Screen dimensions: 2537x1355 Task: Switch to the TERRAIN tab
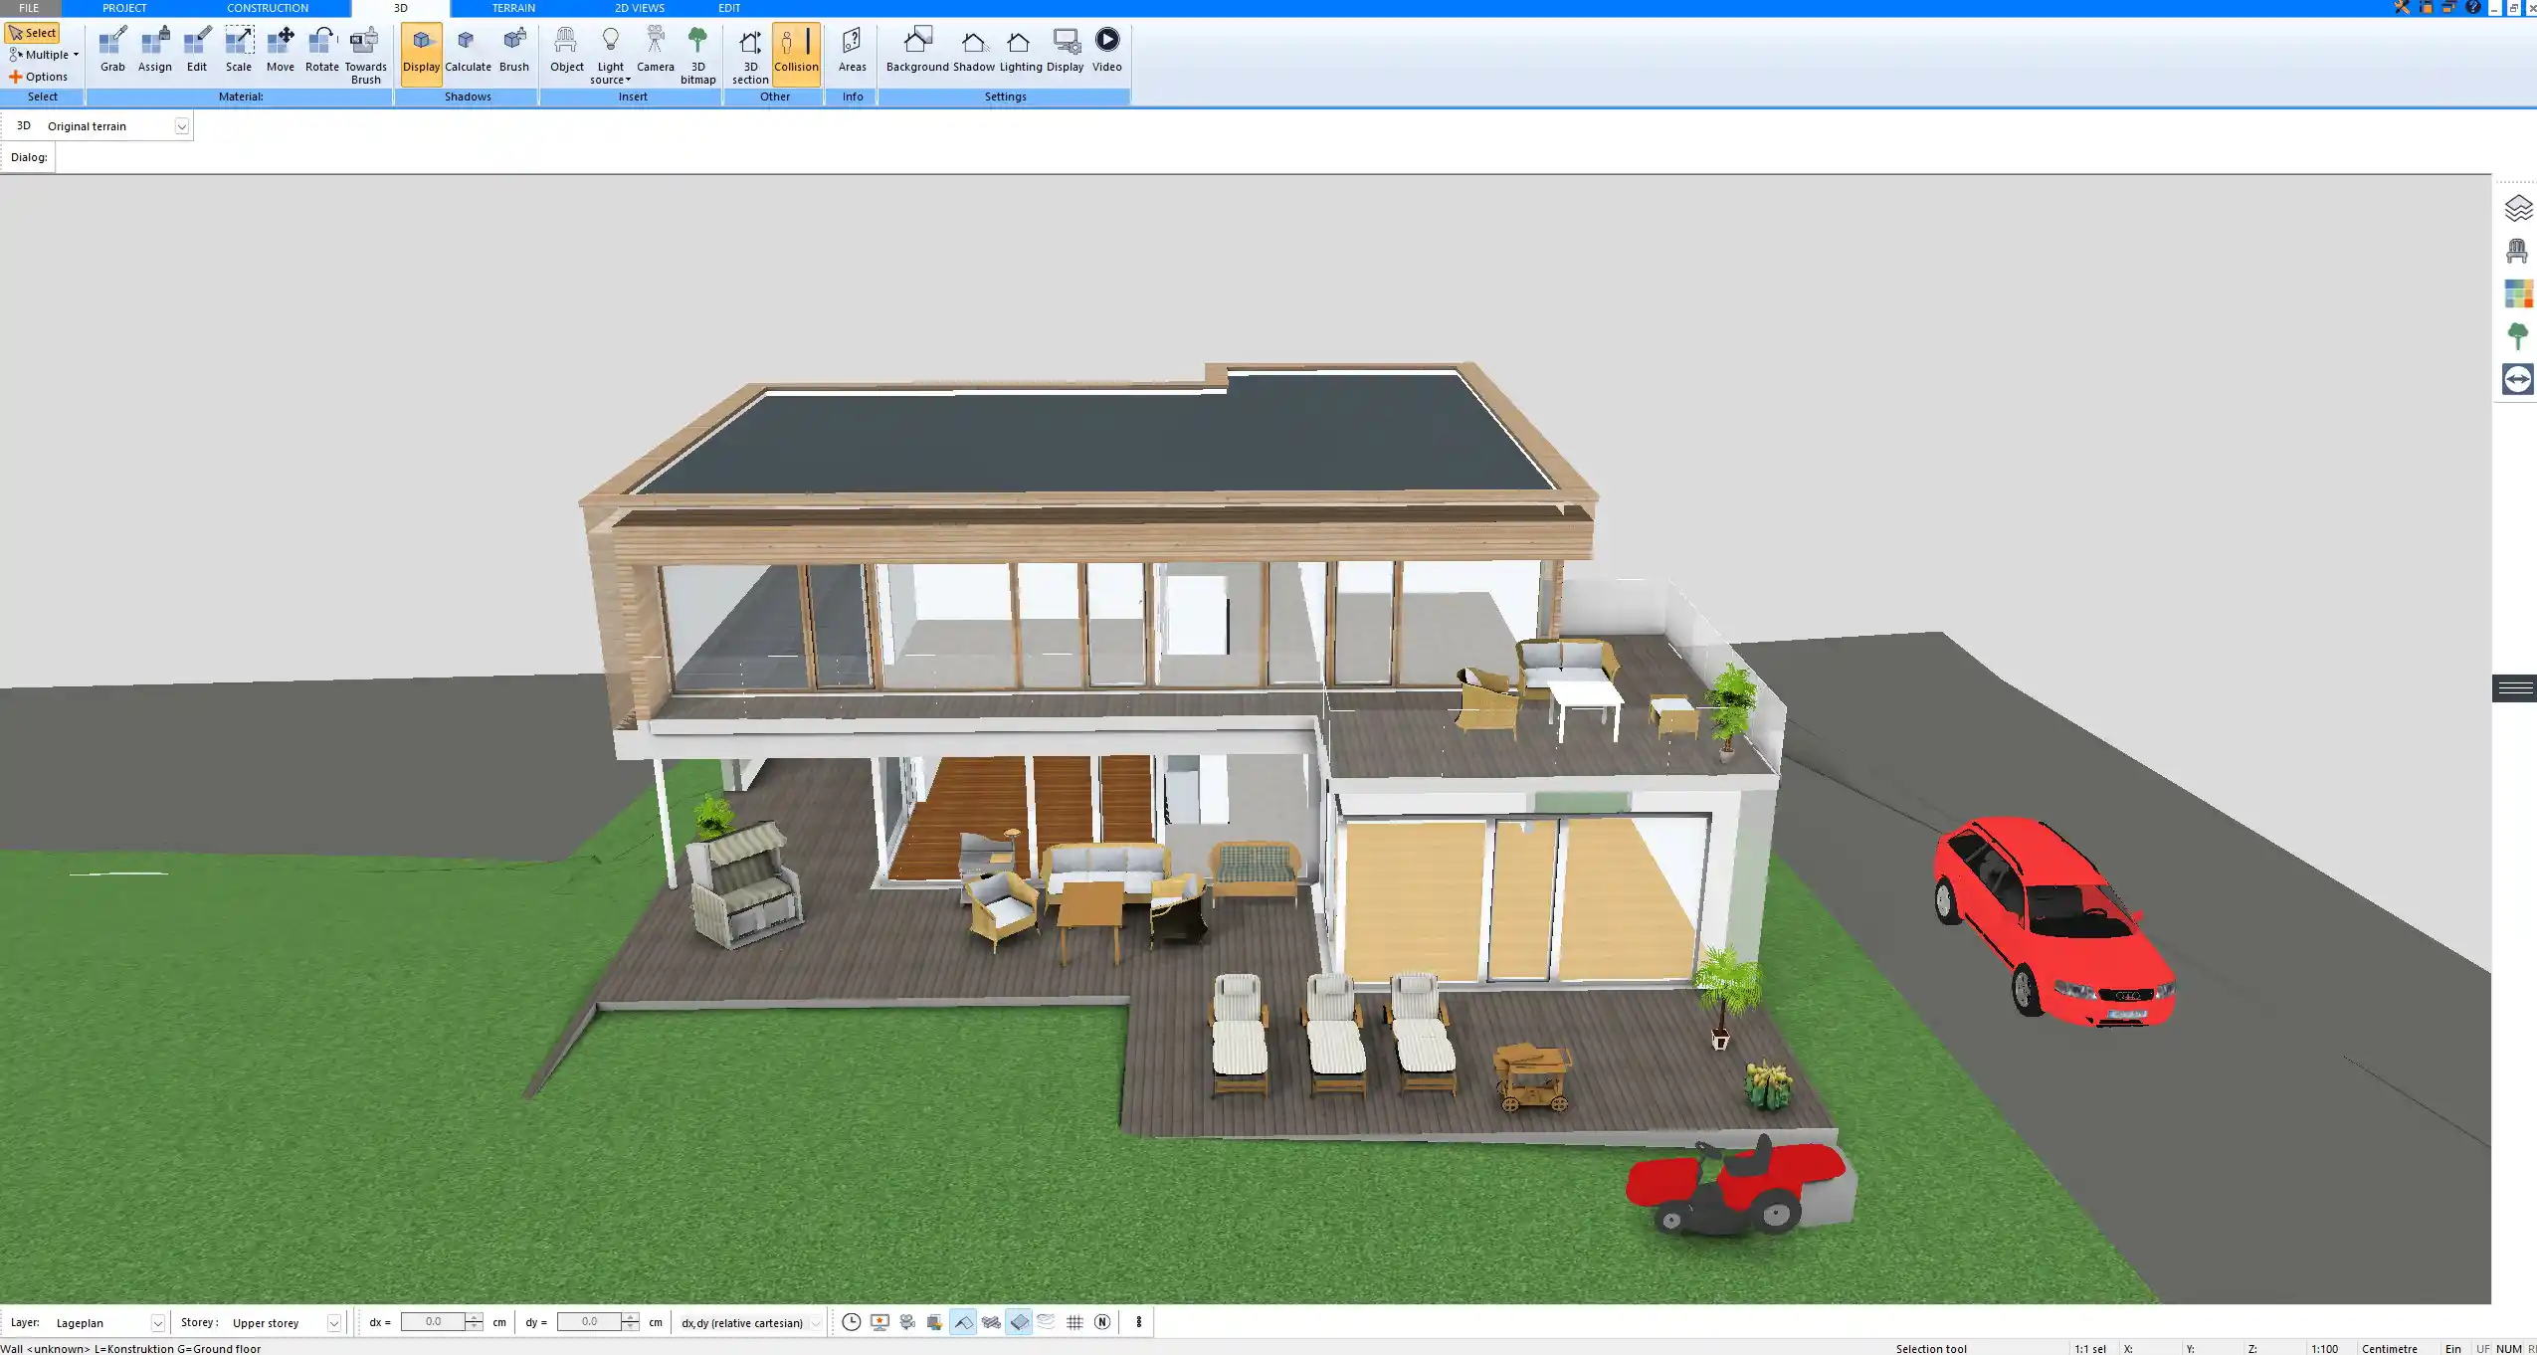pyautogui.click(x=510, y=7)
